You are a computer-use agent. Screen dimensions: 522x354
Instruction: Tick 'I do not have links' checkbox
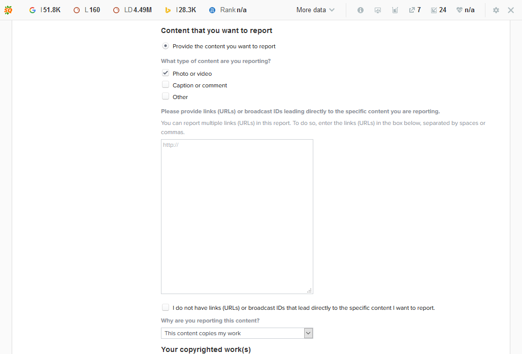166,307
